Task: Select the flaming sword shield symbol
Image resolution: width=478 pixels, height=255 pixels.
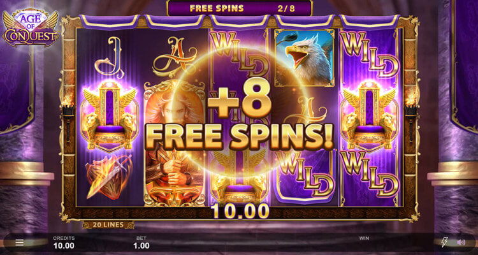Action: click(109, 176)
